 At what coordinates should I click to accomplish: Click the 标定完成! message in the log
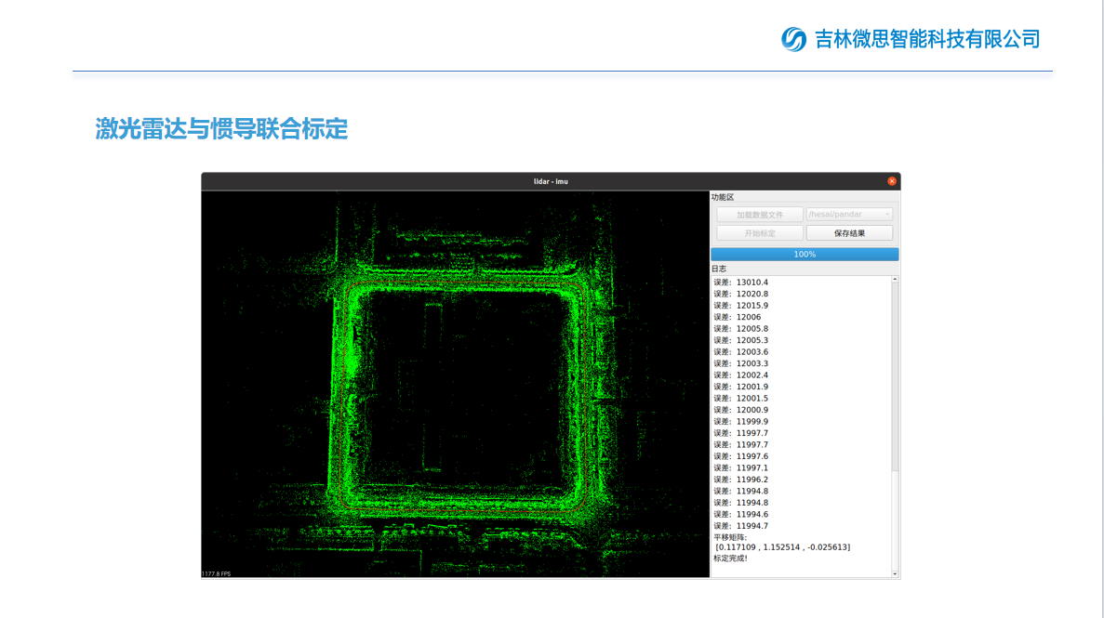tap(730, 559)
